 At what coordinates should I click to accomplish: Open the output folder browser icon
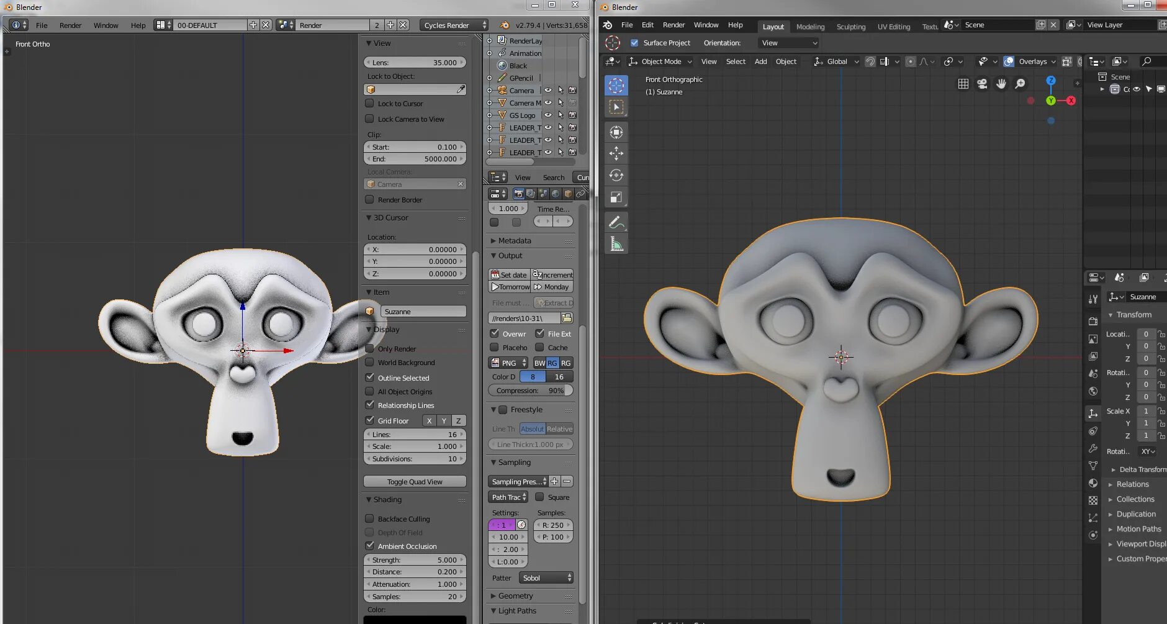pos(567,318)
